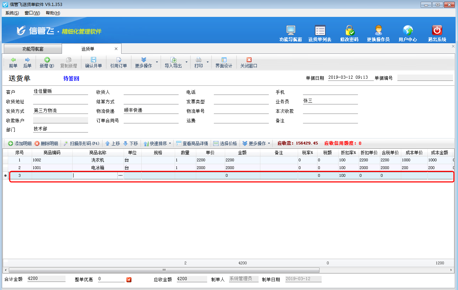Click the 修改密码 padlock icon
458x290 pixels.
coord(349,30)
